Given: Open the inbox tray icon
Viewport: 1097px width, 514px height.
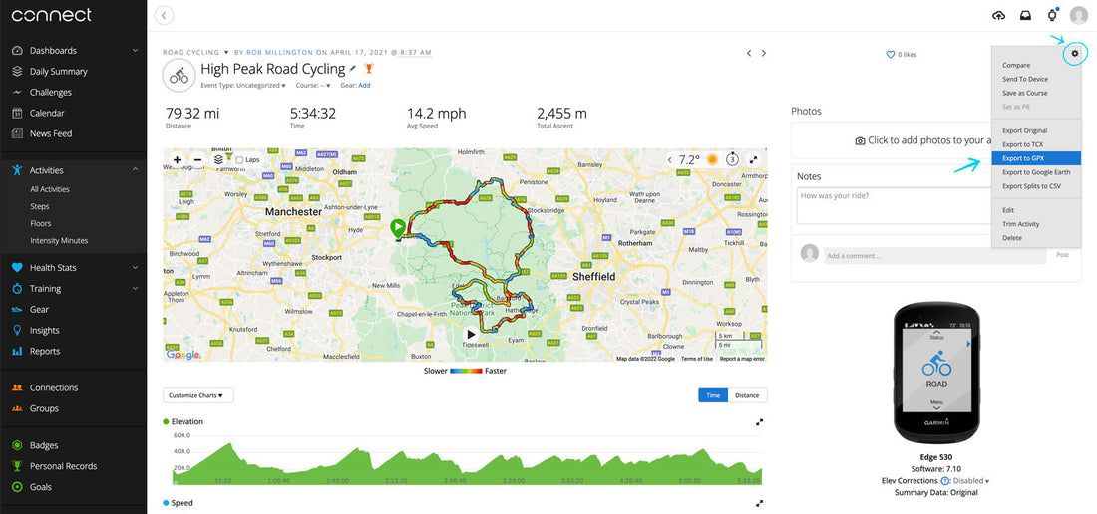Looking at the screenshot, I should (1025, 15).
